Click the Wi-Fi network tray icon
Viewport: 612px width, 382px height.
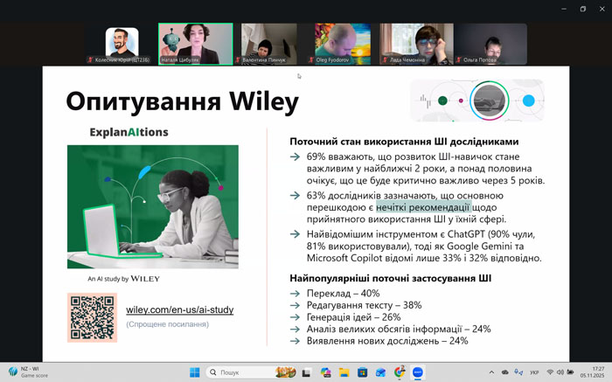(550, 372)
